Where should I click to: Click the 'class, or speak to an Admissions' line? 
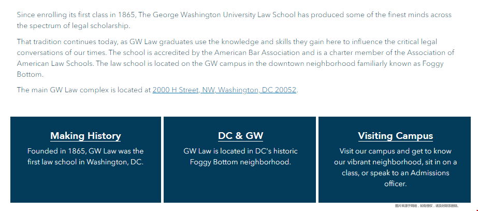coord(395,173)
